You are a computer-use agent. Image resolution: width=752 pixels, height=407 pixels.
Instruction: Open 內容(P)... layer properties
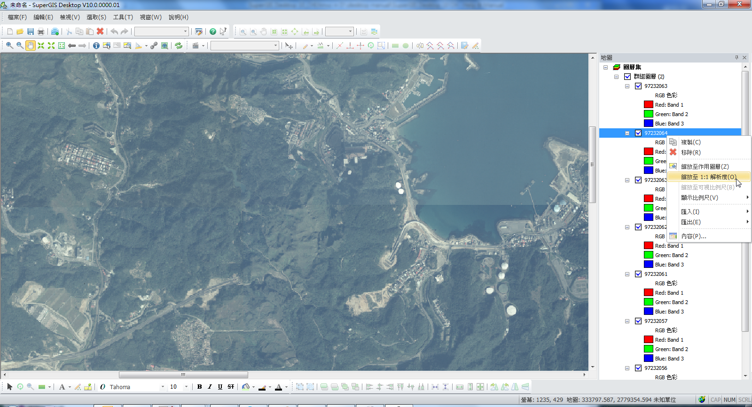[693, 236]
